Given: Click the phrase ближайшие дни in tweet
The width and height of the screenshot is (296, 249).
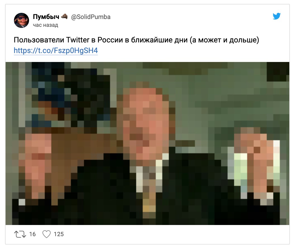Looking at the screenshot, I should (x=159, y=40).
